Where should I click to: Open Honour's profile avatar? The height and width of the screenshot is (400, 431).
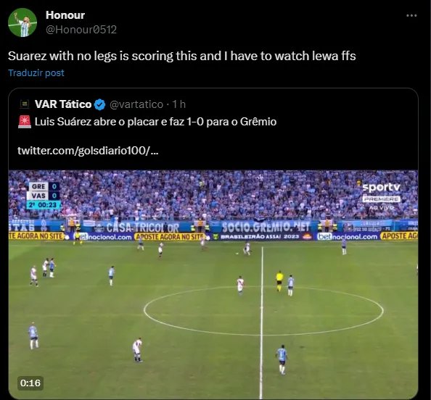tap(22, 22)
